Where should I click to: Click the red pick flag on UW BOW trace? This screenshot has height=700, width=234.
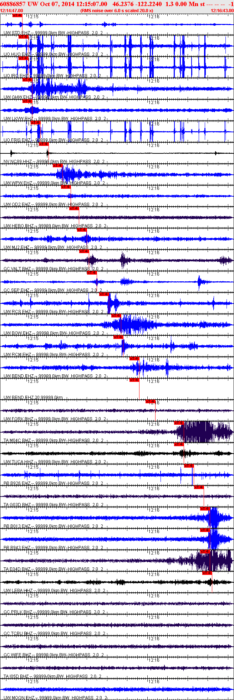(x=116, y=316)
